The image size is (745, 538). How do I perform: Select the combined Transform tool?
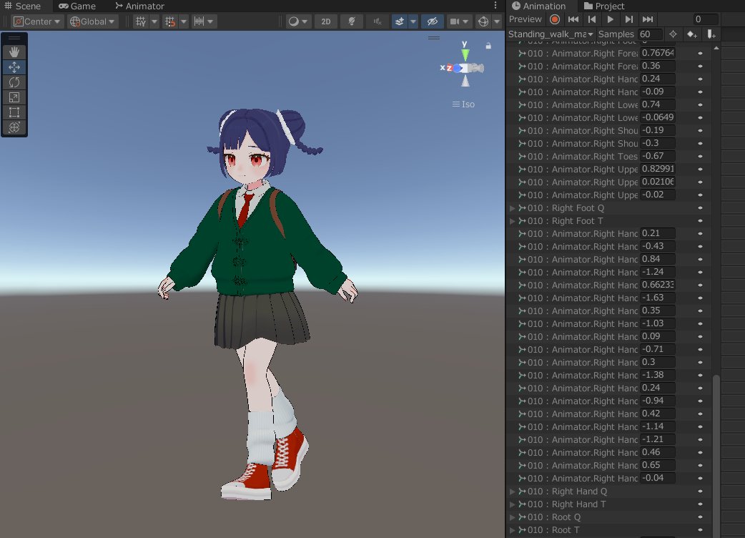[14, 127]
